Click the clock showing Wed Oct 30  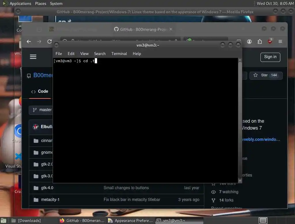275,3
